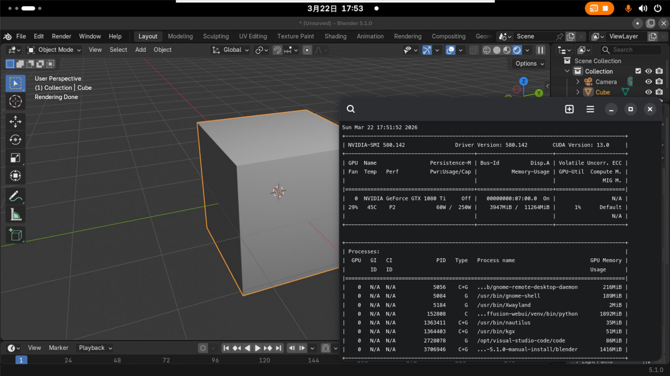Image resolution: width=670 pixels, height=376 pixels.
Task: Switch to wireframe viewport shading
Action: point(486,50)
